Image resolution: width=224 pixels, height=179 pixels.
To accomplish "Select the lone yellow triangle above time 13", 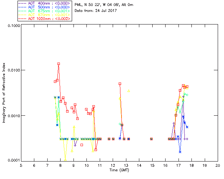I will 128,91.
